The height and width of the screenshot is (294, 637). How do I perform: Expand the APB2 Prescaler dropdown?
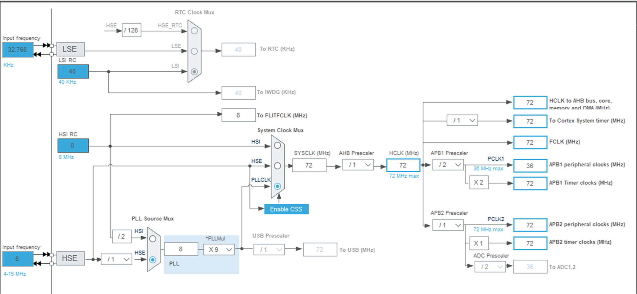tap(448, 225)
